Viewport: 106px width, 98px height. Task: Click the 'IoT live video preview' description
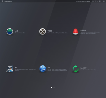(x=58, y=70)
